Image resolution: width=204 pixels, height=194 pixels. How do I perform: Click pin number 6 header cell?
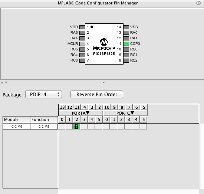[x=136, y=107]
